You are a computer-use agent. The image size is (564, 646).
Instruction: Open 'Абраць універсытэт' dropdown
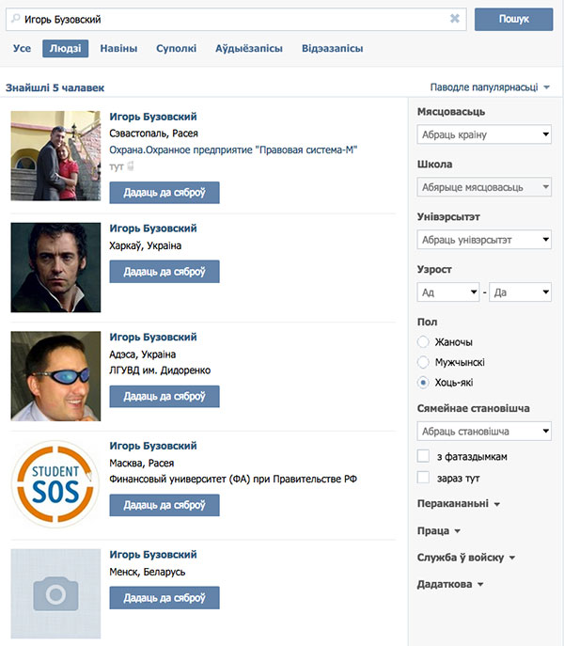click(484, 240)
